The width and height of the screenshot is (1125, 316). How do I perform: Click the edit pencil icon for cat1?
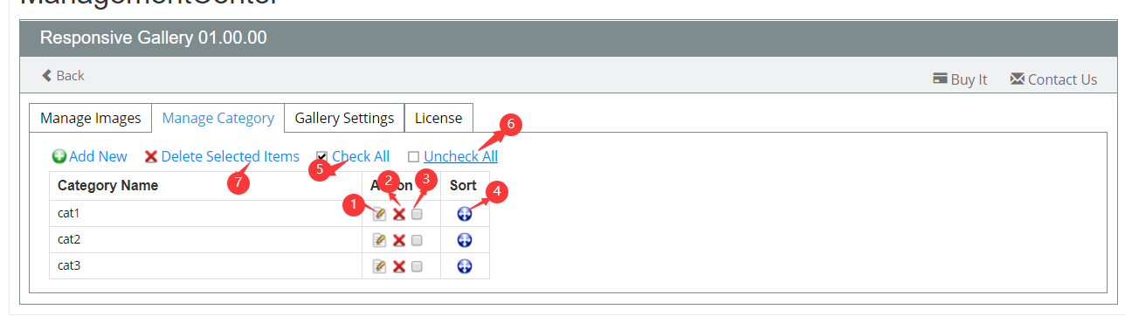(380, 214)
